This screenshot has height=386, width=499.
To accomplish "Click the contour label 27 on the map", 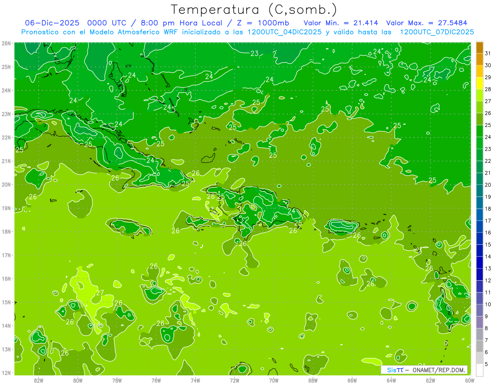I will click(x=100, y=293).
